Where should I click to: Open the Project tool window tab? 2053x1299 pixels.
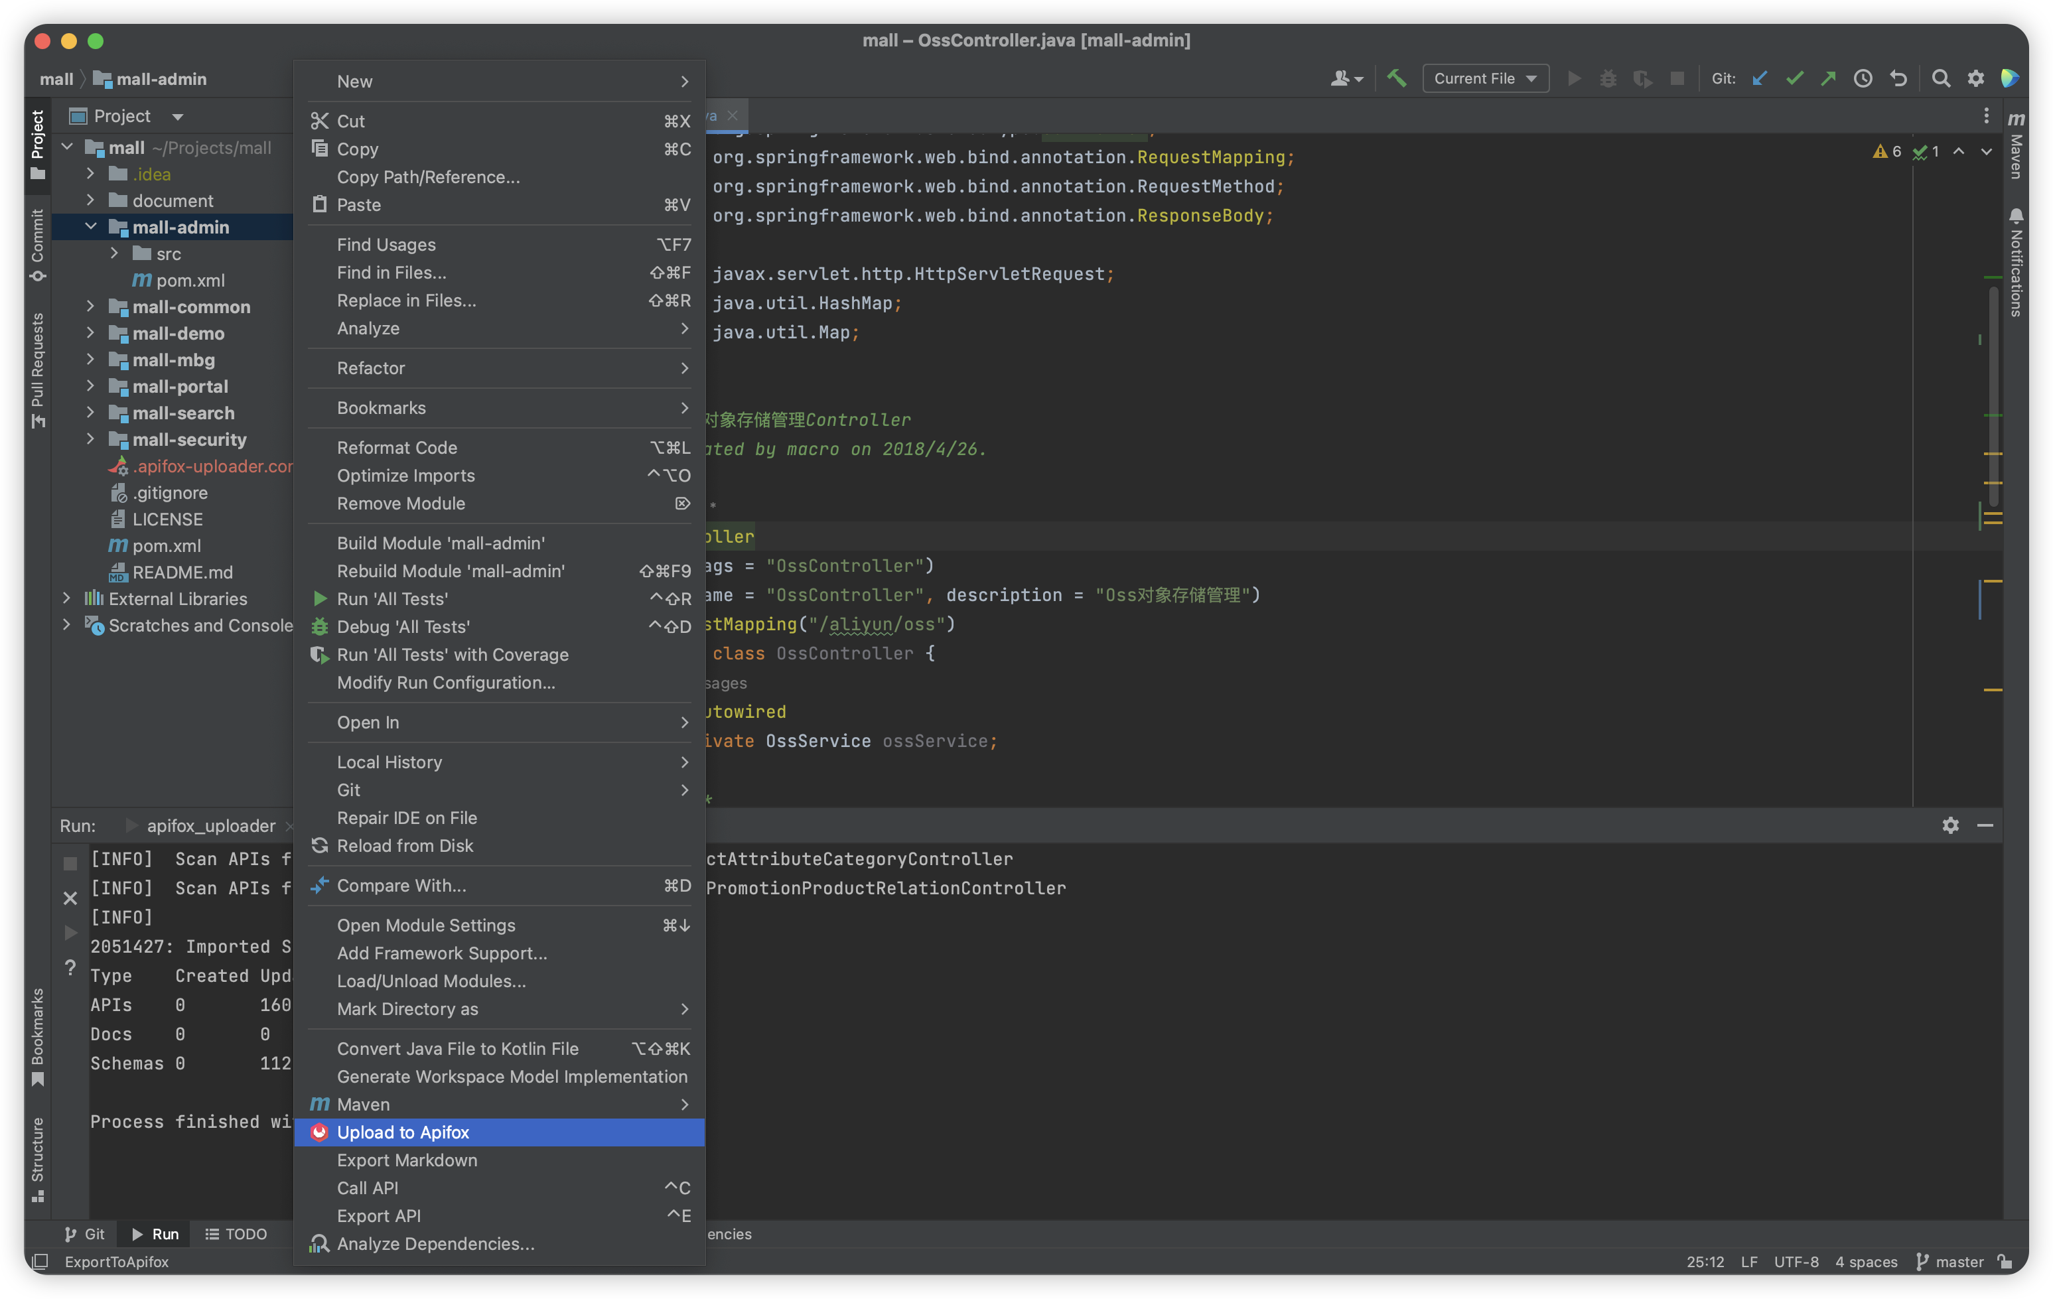click(x=38, y=145)
